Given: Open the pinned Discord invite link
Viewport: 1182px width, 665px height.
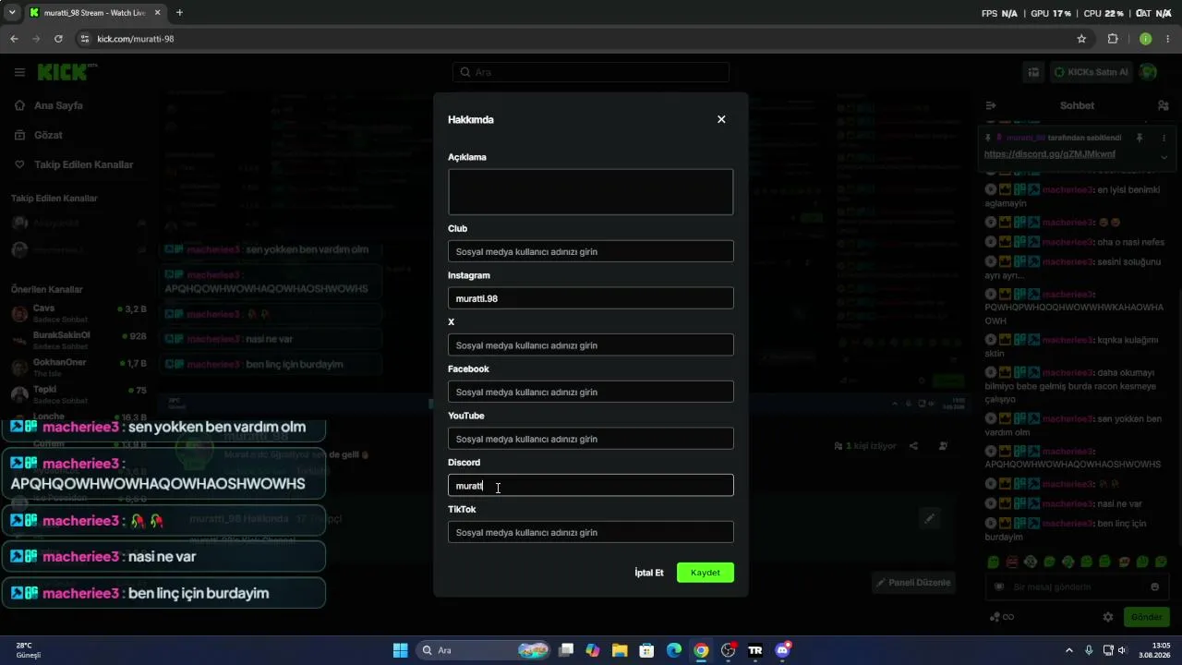Looking at the screenshot, I should 1050,154.
